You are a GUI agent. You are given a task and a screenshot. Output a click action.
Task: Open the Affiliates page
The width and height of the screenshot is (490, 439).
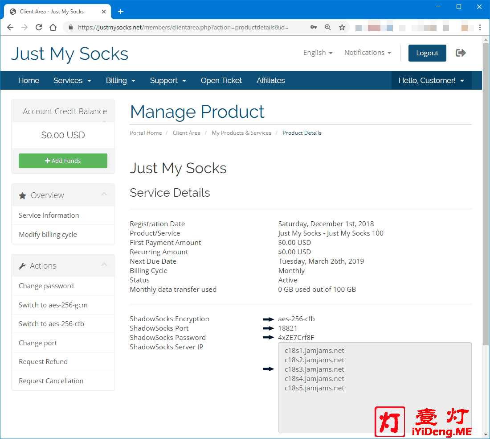(271, 80)
